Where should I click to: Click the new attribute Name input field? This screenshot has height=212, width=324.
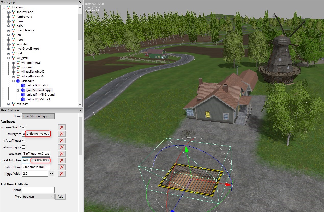point(38,190)
